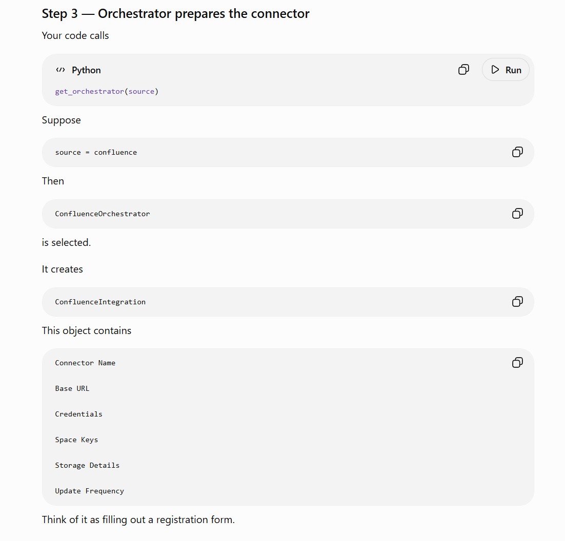The width and height of the screenshot is (565, 541).
Task: Click the Space Keys line
Action: click(x=76, y=440)
